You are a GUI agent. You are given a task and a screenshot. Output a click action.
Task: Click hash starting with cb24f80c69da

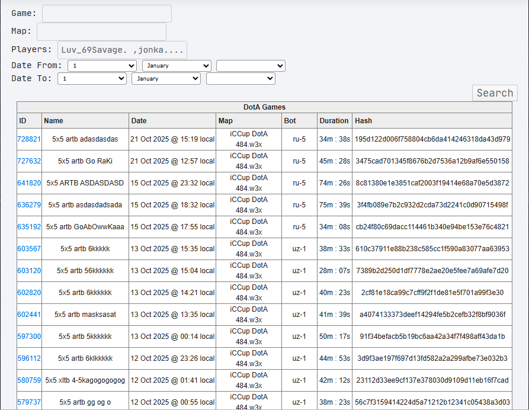click(x=432, y=227)
